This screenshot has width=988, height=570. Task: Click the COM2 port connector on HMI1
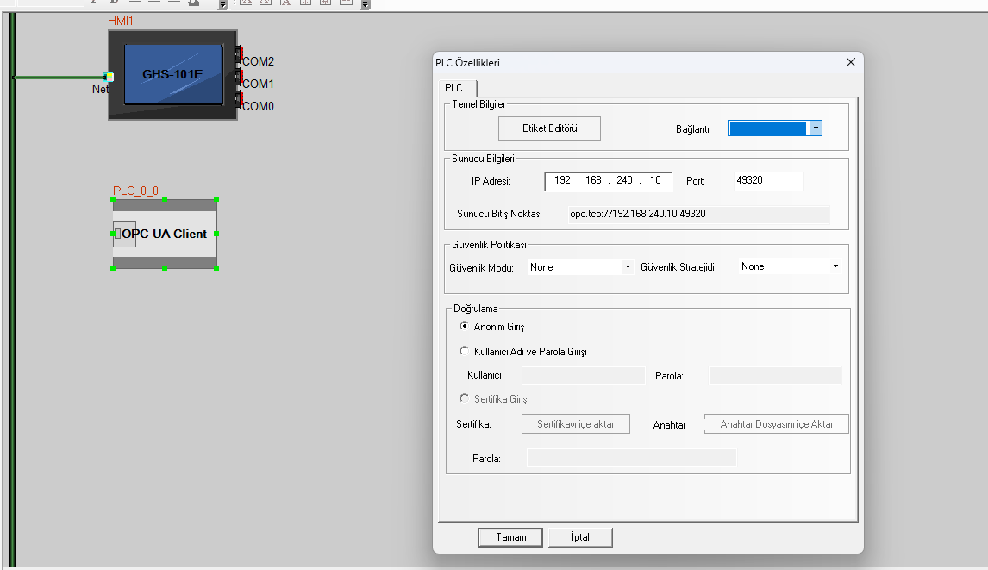tap(239, 54)
